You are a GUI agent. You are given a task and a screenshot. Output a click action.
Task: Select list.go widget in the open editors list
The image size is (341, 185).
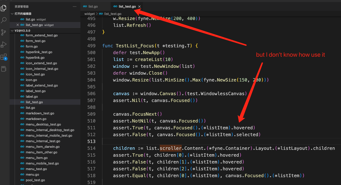45,19
